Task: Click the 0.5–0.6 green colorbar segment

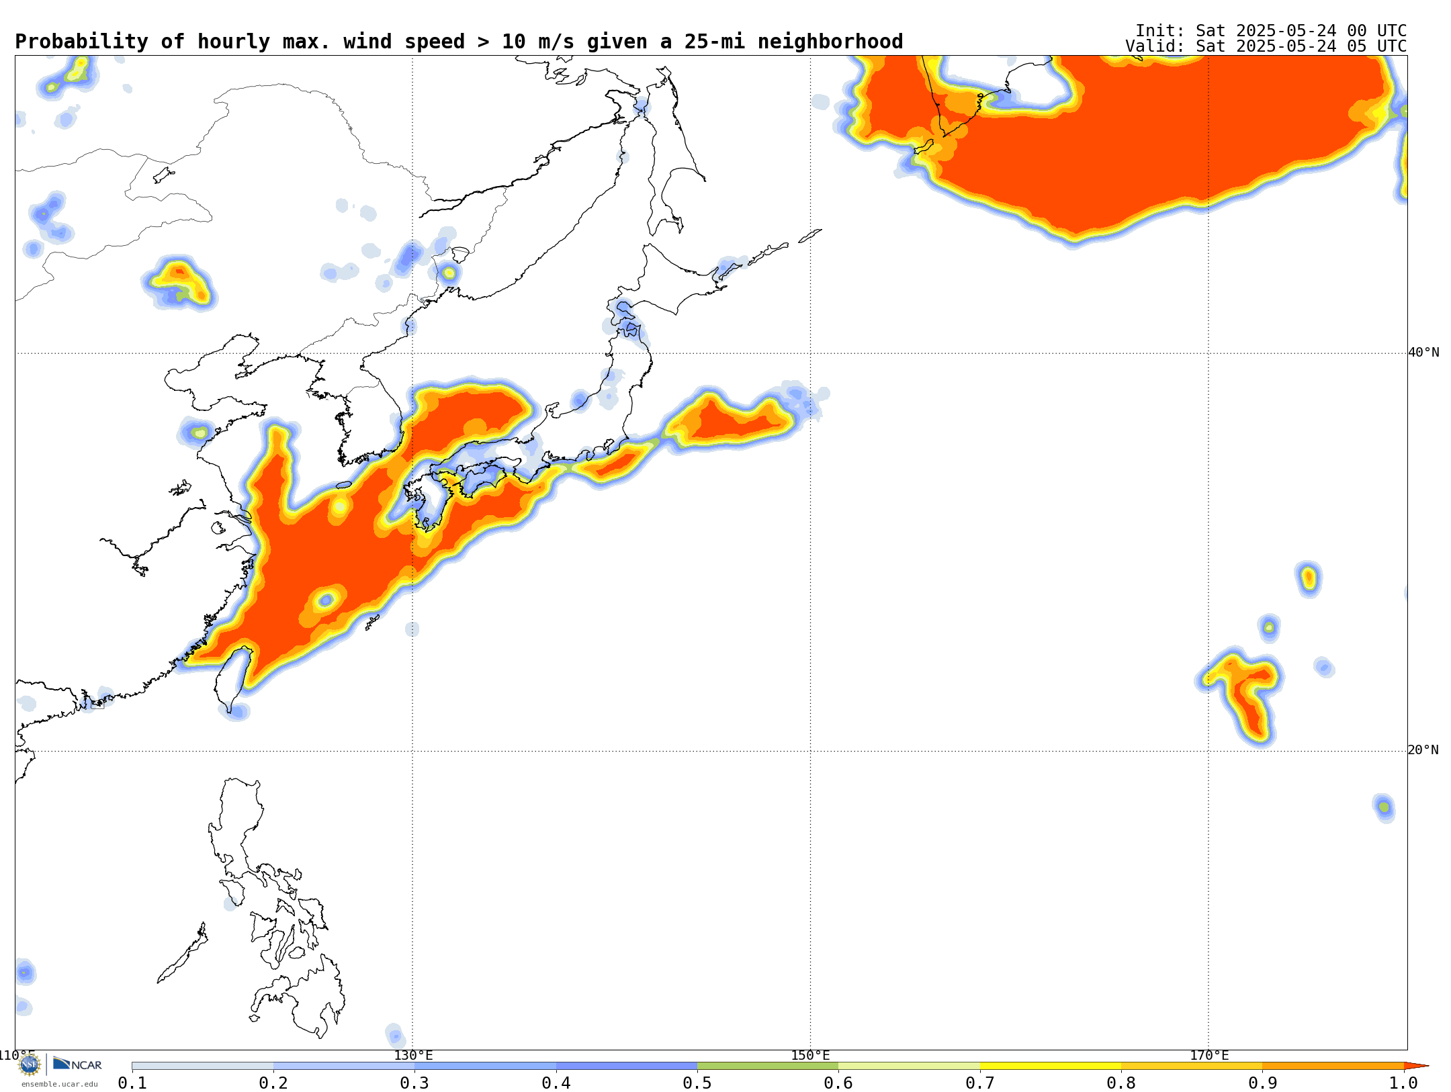Action: click(768, 1066)
